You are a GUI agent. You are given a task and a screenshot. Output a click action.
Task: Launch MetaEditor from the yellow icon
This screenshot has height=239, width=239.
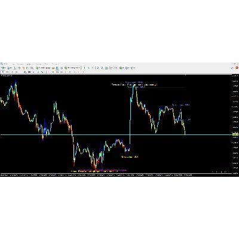pos(53,68)
